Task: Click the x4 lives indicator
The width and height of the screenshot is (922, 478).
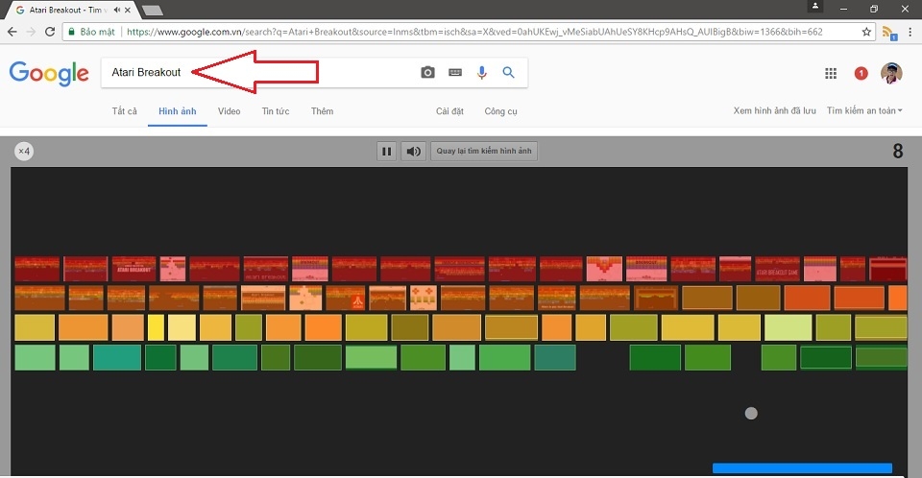Action: pos(24,151)
